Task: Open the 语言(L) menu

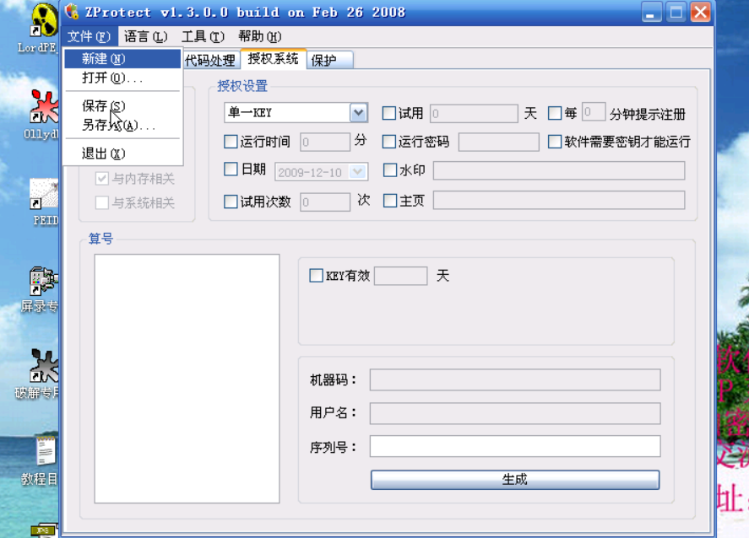Action: click(145, 36)
